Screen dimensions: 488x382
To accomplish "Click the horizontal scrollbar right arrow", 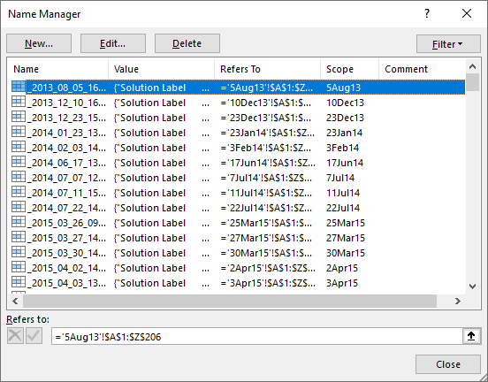I will pyautogui.click(x=458, y=301).
